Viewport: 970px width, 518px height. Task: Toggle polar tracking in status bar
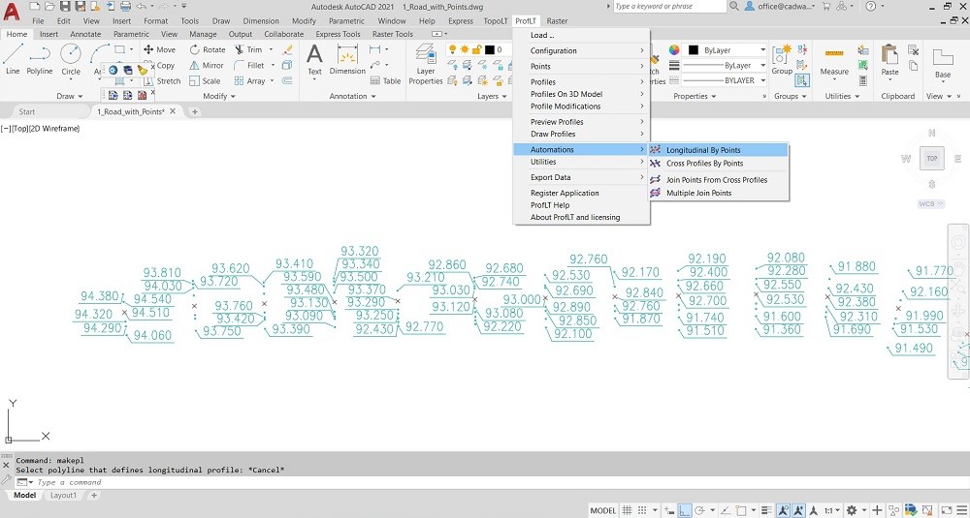coord(699,510)
